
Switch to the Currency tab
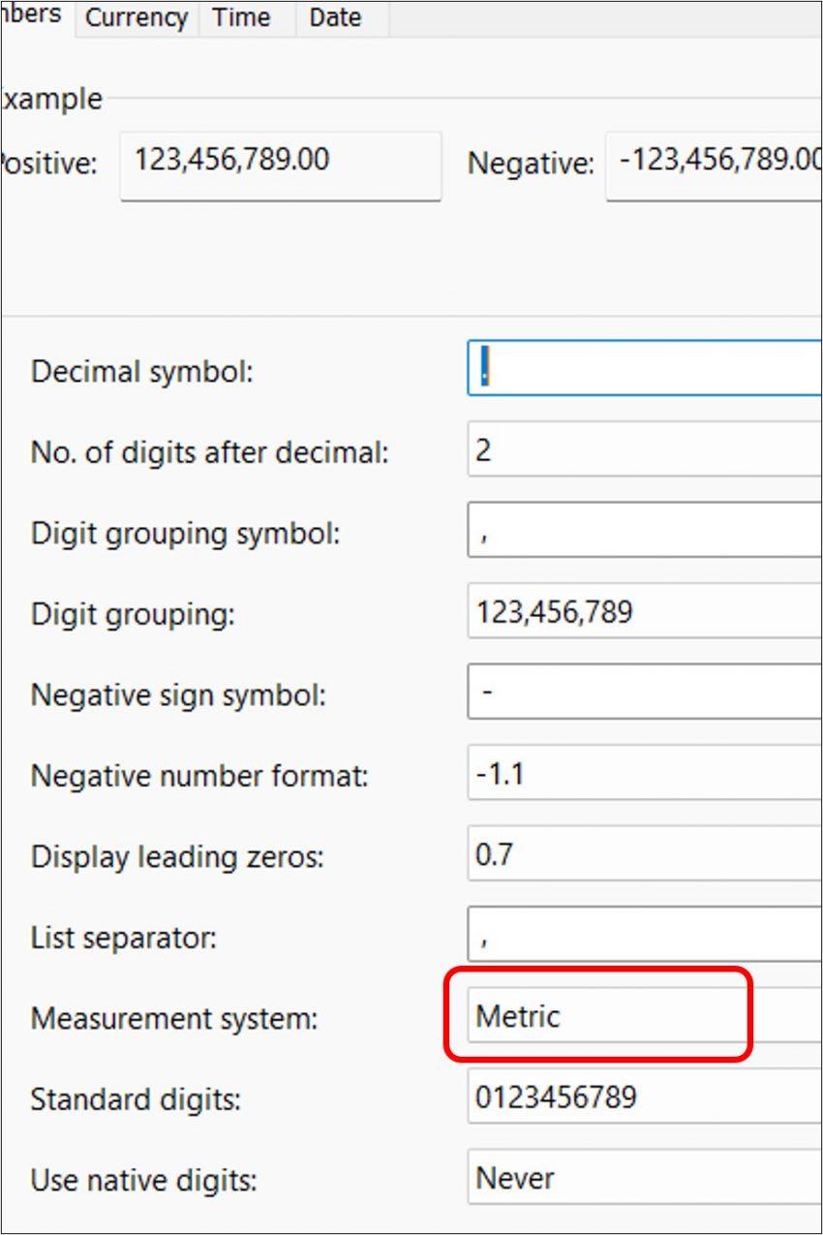[136, 18]
